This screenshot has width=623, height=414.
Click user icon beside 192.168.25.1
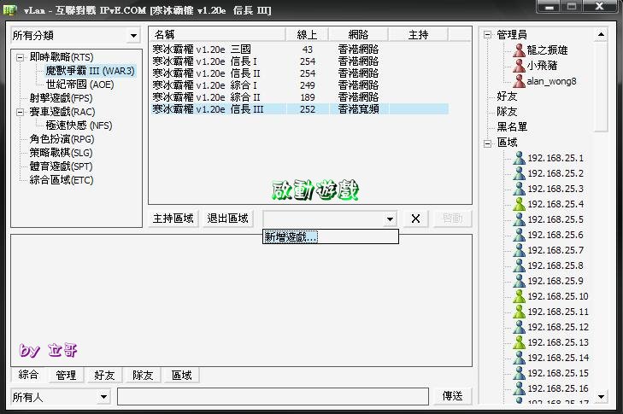(518, 158)
